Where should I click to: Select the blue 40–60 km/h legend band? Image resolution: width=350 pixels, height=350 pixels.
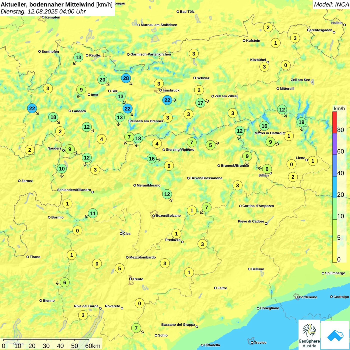(x=335, y=165)
